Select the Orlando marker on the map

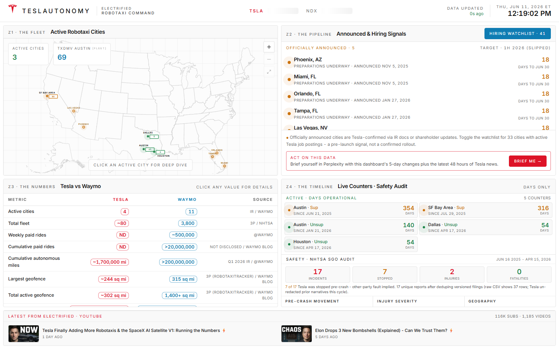point(217,153)
